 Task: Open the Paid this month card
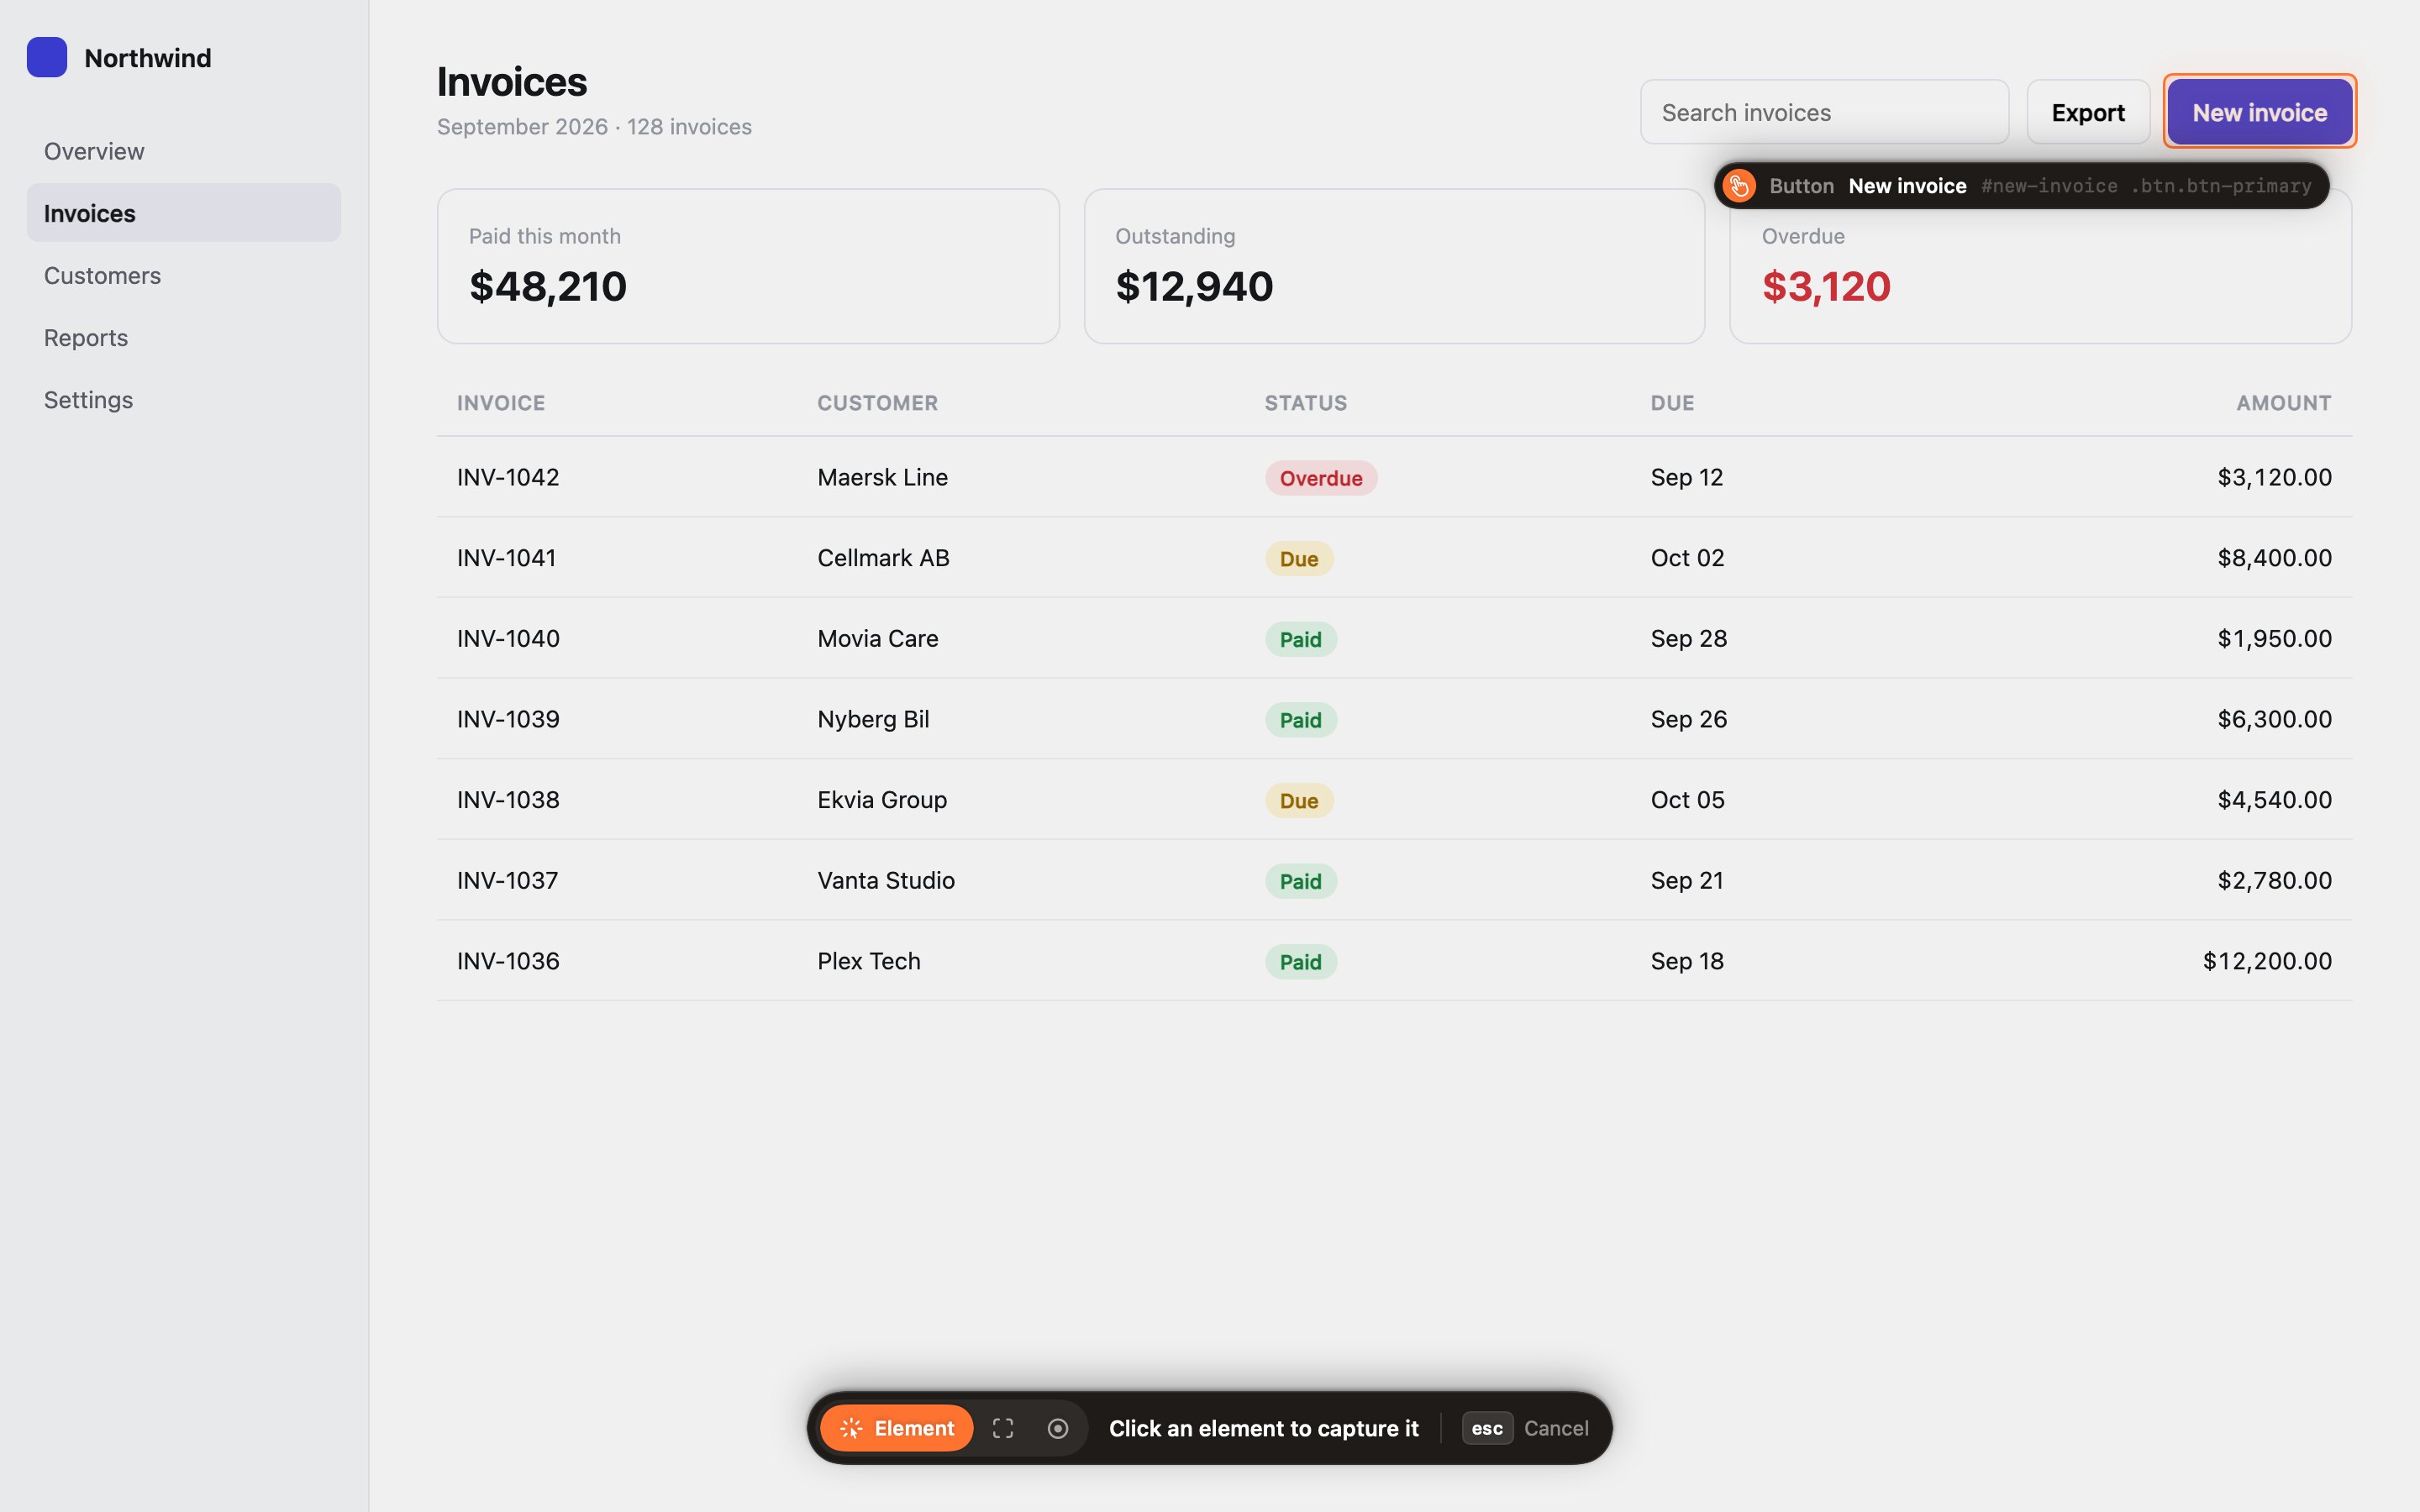748,266
